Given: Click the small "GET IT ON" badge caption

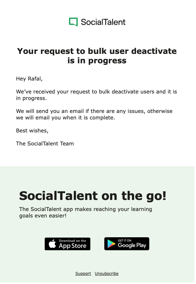Looking at the screenshot, I should pos(125,241).
